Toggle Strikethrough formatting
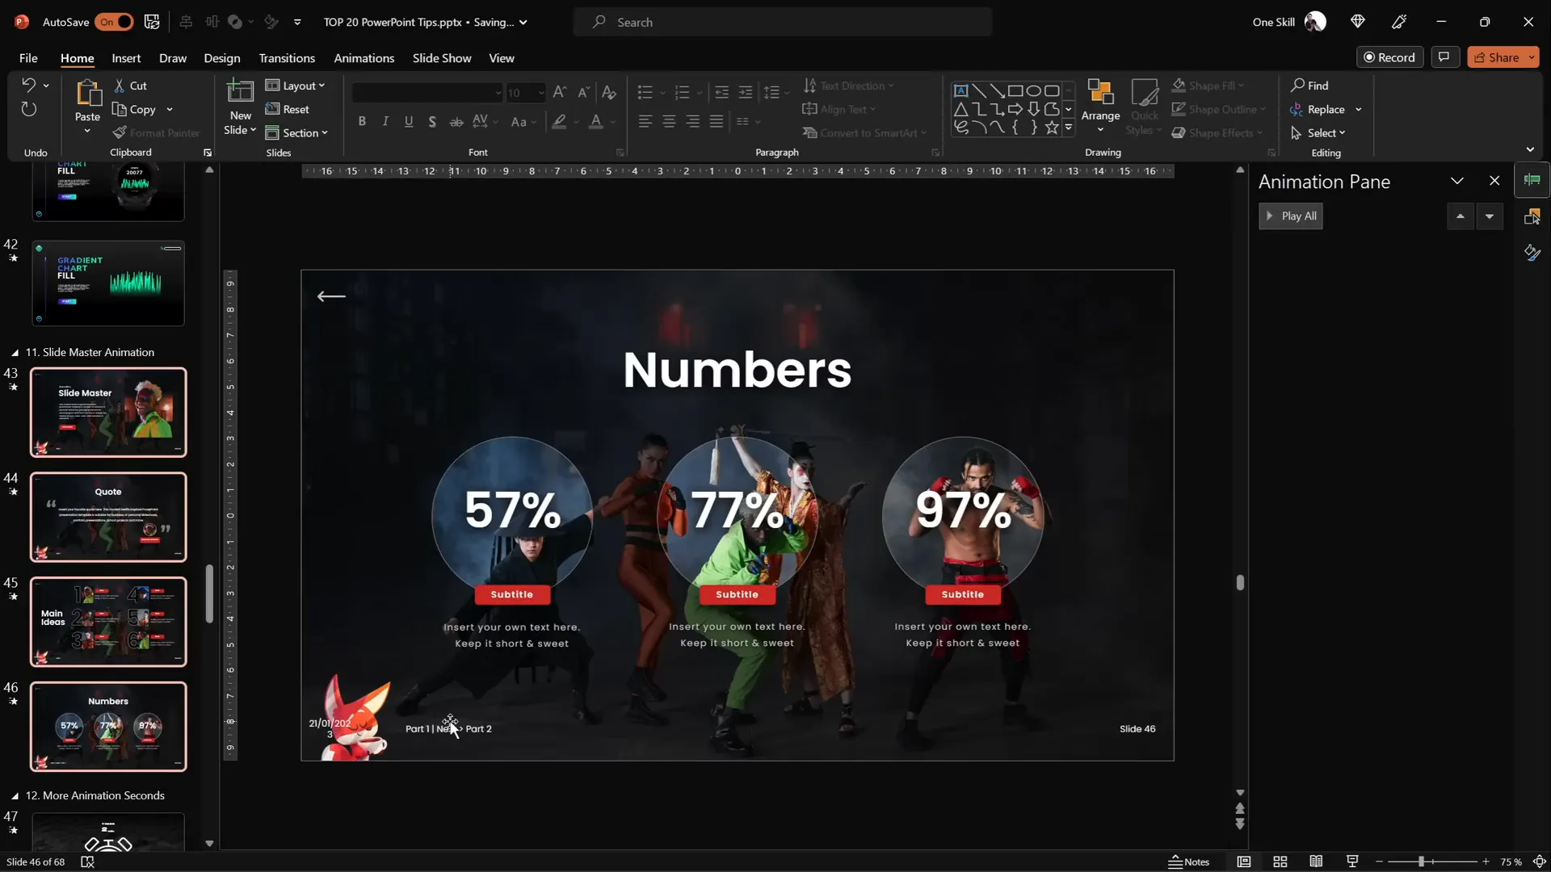The height and width of the screenshot is (872, 1551). click(x=456, y=122)
